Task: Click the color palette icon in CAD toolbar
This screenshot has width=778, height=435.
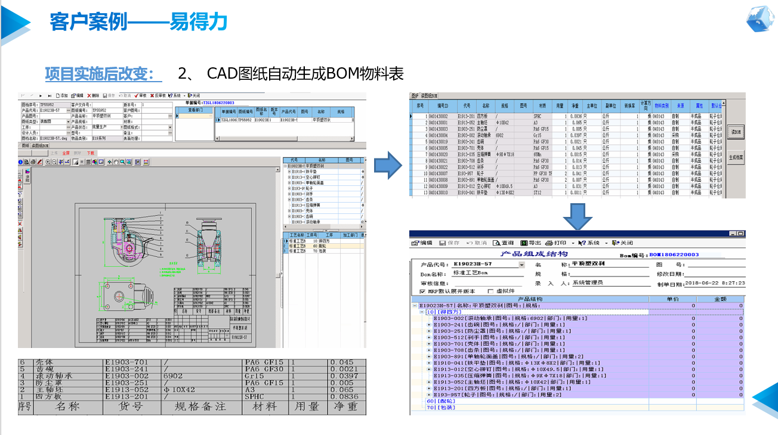Action: tap(95, 162)
